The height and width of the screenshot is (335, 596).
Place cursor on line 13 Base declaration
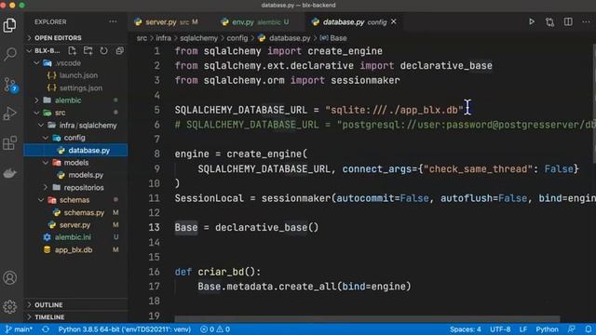point(246,227)
